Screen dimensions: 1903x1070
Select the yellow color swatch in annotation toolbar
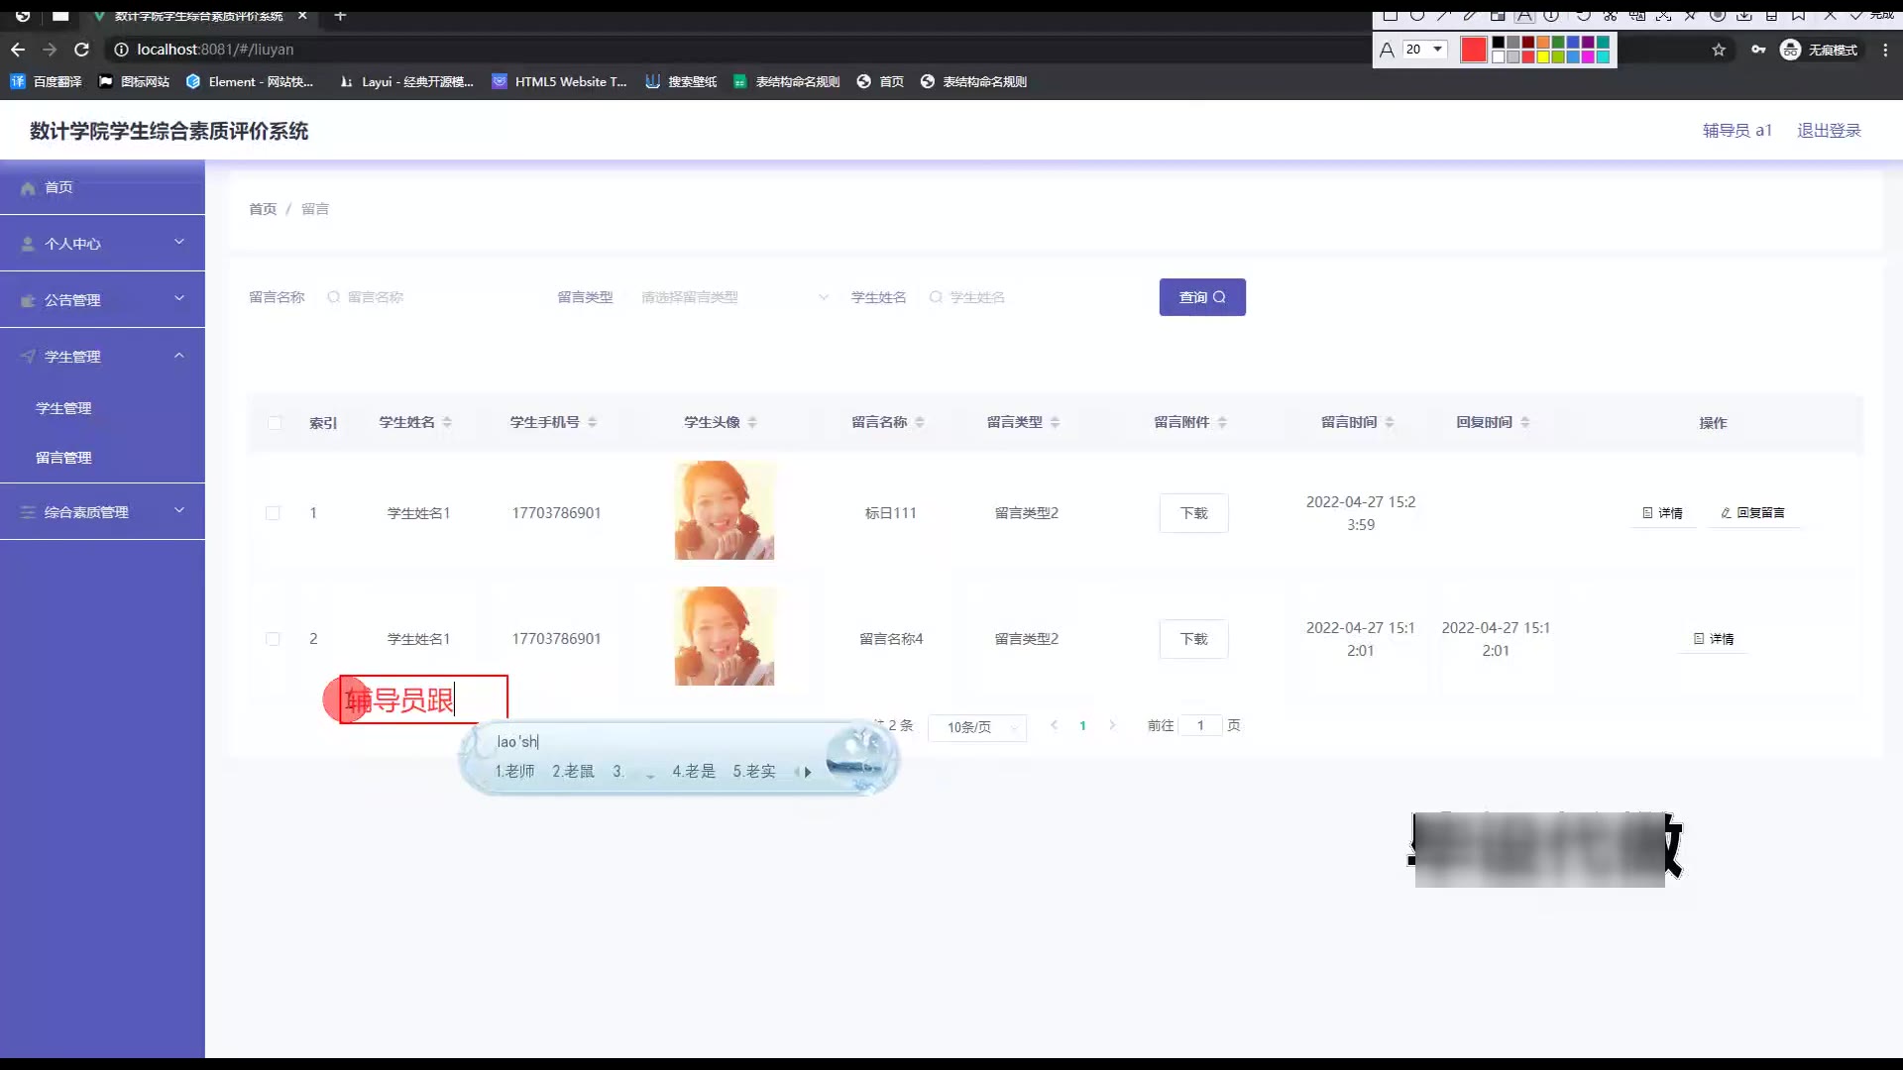pyautogui.click(x=1543, y=56)
